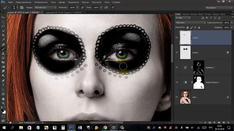Viewport: 234px width, 131px height.
Task: Click the background color swatch
Action: (4, 112)
